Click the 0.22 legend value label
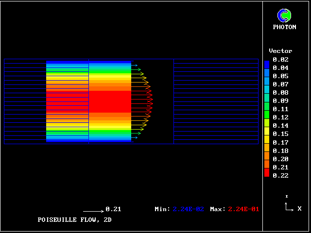Image resolution: width=311 pixels, height=233 pixels. pyautogui.click(x=280, y=176)
